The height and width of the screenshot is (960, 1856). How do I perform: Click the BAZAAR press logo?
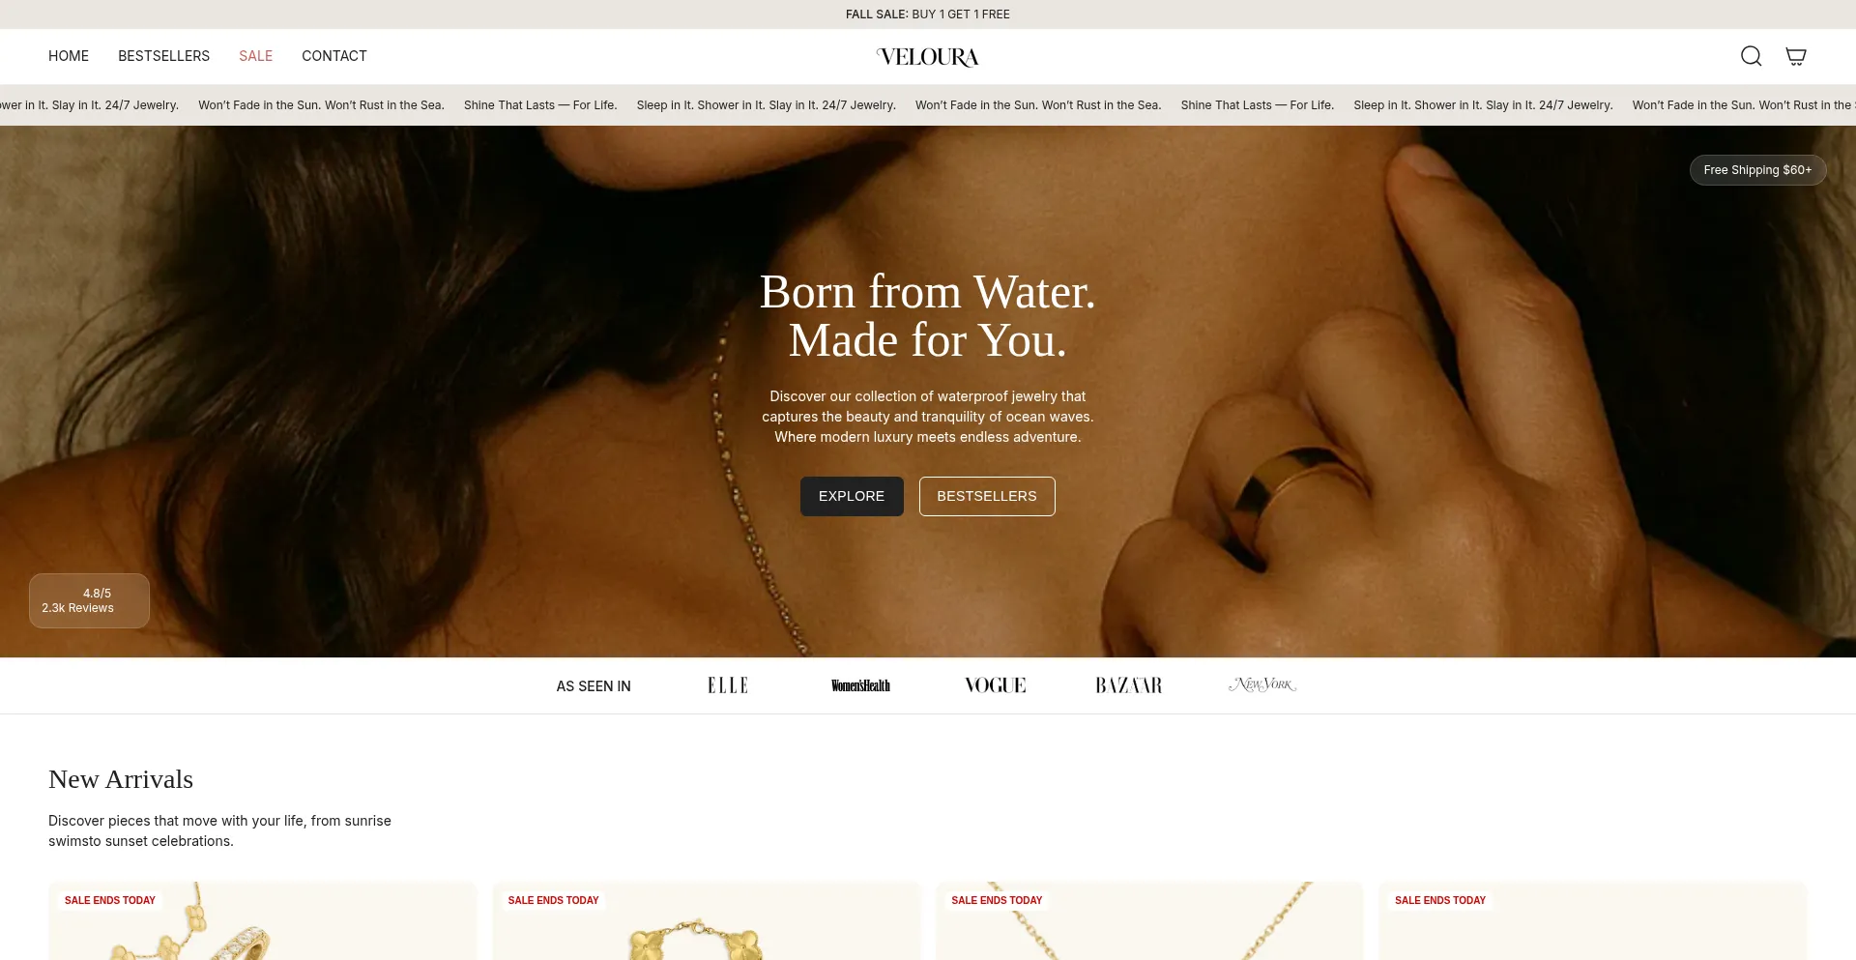(1128, 685)
